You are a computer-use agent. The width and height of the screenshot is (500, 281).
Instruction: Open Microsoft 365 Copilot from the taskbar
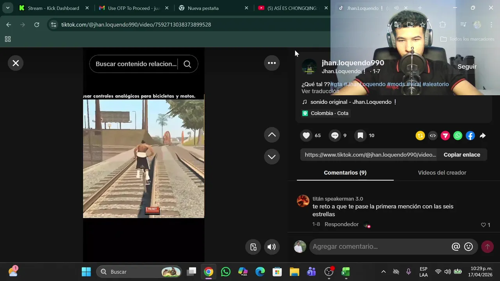243,272
